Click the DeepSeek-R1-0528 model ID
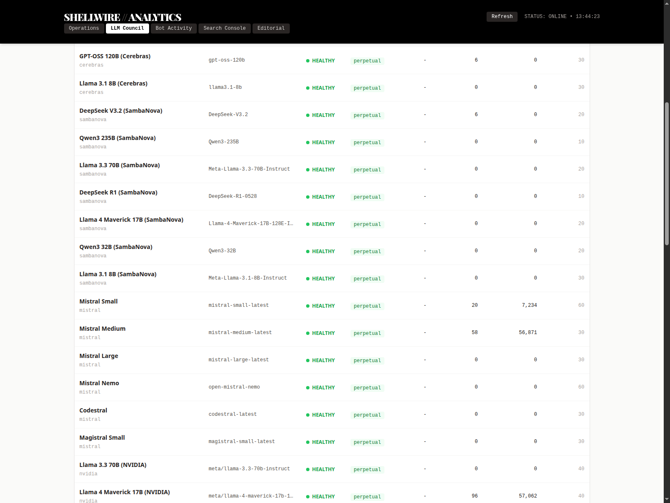This screenshot has width=670, height=503. pyautogui.click(x=232, y=196)
